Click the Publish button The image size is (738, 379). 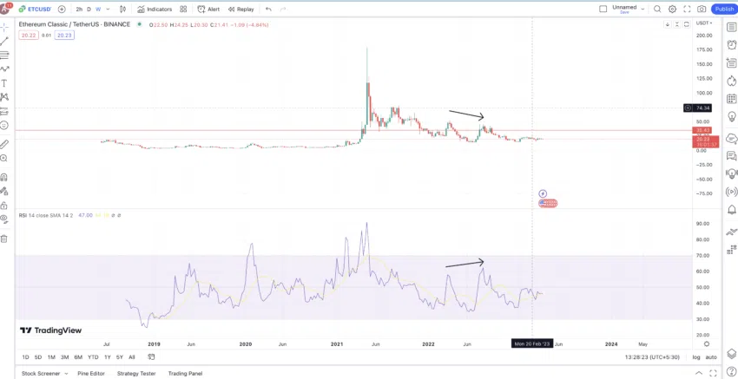click(724, 9)
